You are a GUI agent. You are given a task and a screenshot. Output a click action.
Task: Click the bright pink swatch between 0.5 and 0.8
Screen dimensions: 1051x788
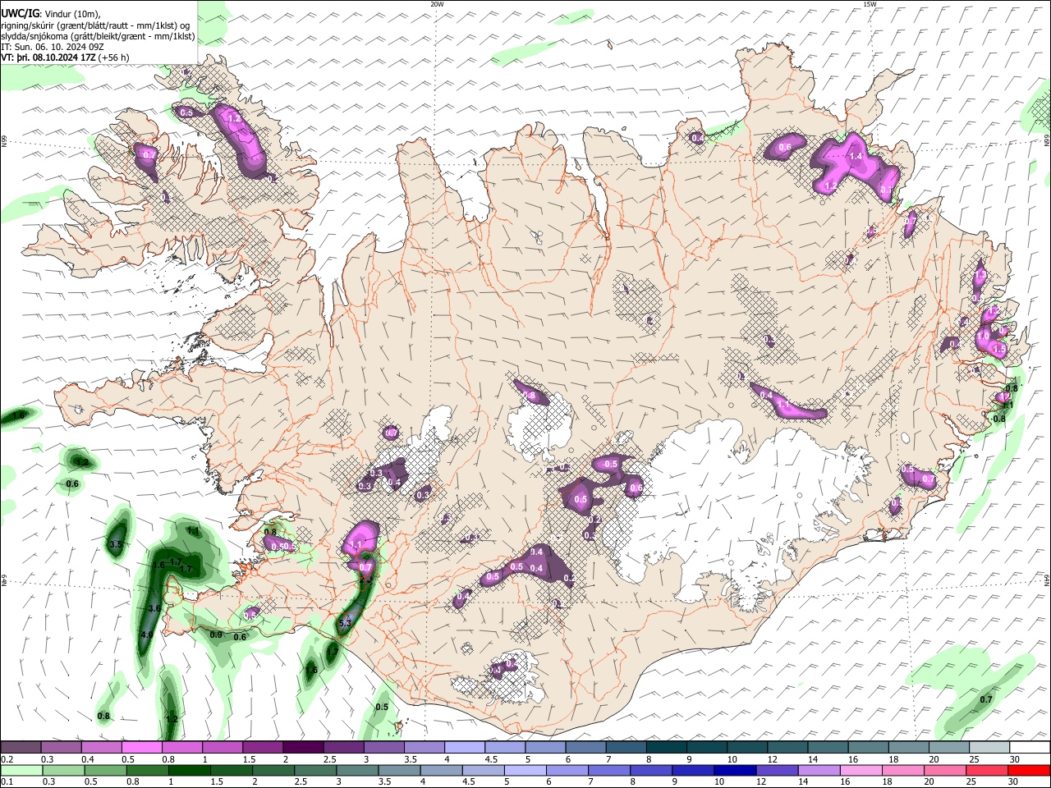click(x=141, y=747)
